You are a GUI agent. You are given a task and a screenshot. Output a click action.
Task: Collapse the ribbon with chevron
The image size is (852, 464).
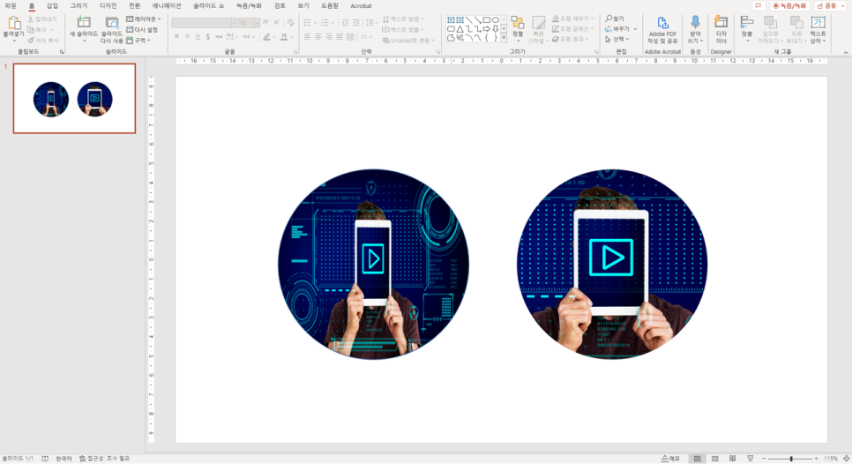tap(846, 52)
